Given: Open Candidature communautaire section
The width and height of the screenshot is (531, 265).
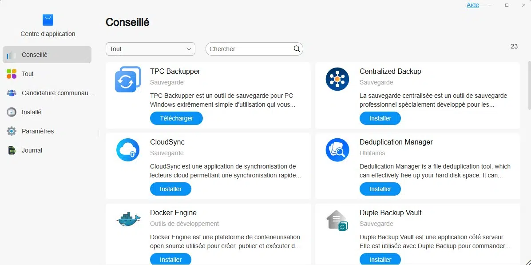Looking at the screenshot, I should [47, 93].
